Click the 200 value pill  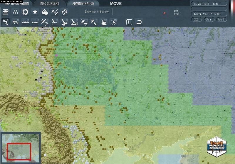pyautogui.click(x=196, y=19)
